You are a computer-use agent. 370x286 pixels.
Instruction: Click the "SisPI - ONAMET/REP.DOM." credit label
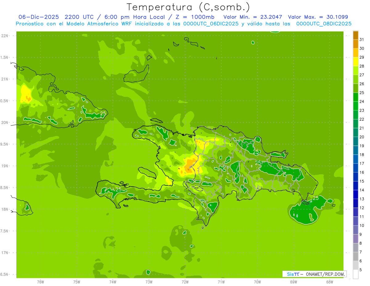[314, 274]
